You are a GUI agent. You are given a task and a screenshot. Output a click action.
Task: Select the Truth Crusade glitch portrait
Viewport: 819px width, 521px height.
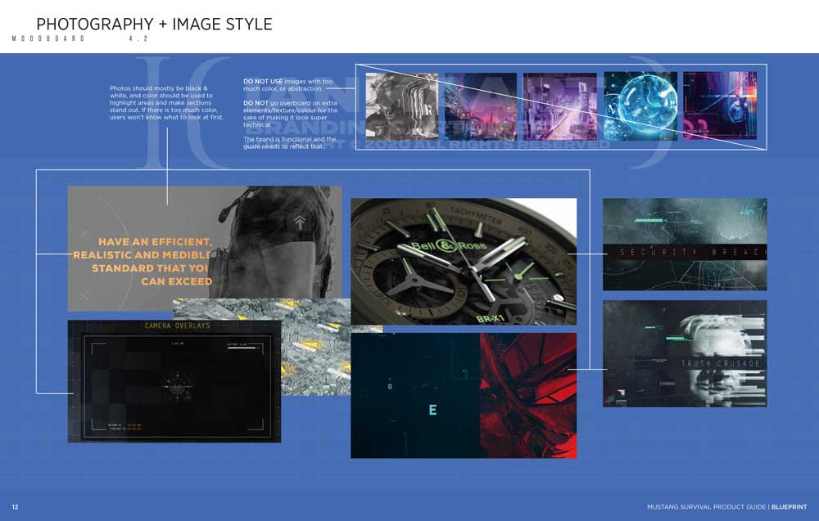pos(685,353)
